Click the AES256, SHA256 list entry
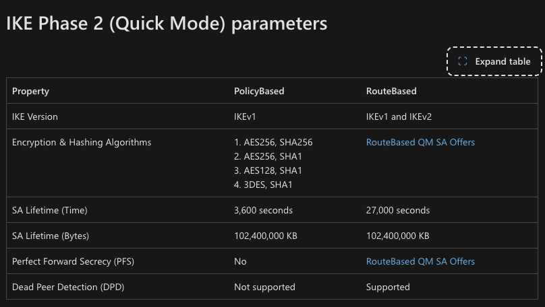 tap(273, 142)
